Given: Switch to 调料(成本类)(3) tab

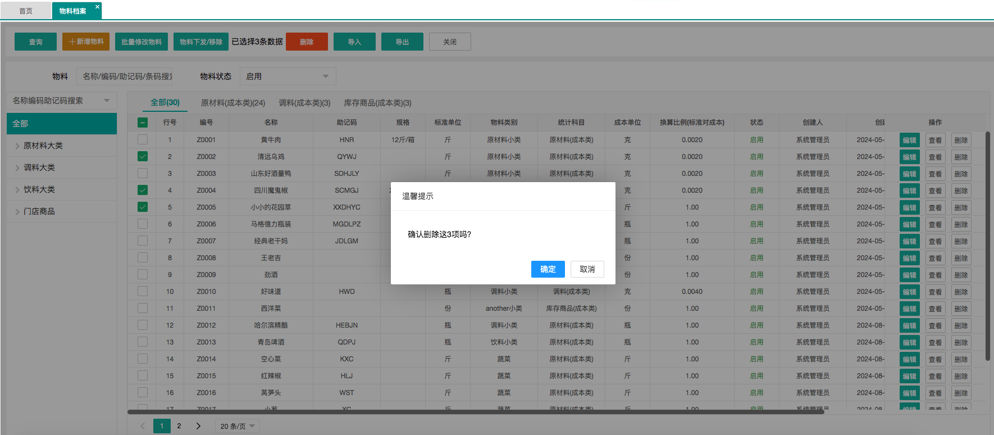Looking at the screenshot, I should click(x=304, y=103).
